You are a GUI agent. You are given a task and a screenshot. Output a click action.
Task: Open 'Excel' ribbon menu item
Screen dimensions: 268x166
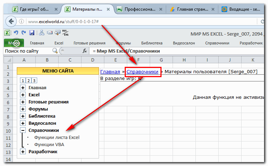(x=59, y=43)
